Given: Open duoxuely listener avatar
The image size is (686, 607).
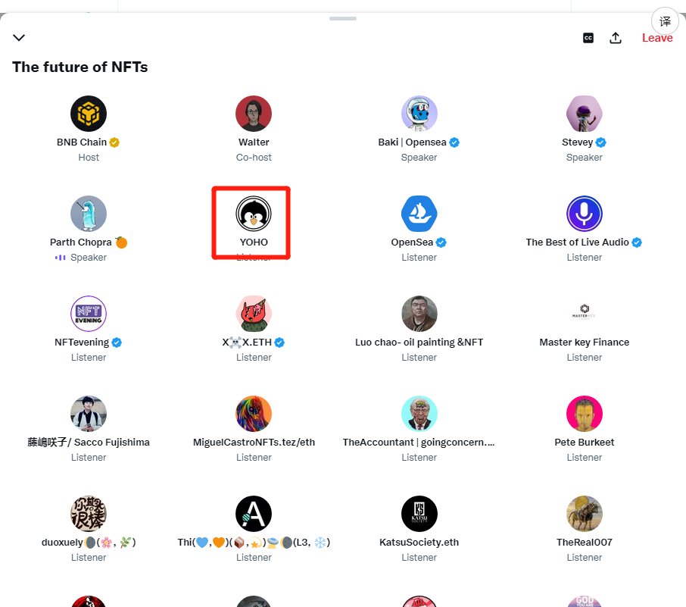Looking at the screenshot, I should point(89,513).
